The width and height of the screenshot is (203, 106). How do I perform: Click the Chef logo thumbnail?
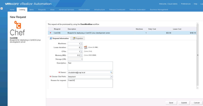(18, 29)
